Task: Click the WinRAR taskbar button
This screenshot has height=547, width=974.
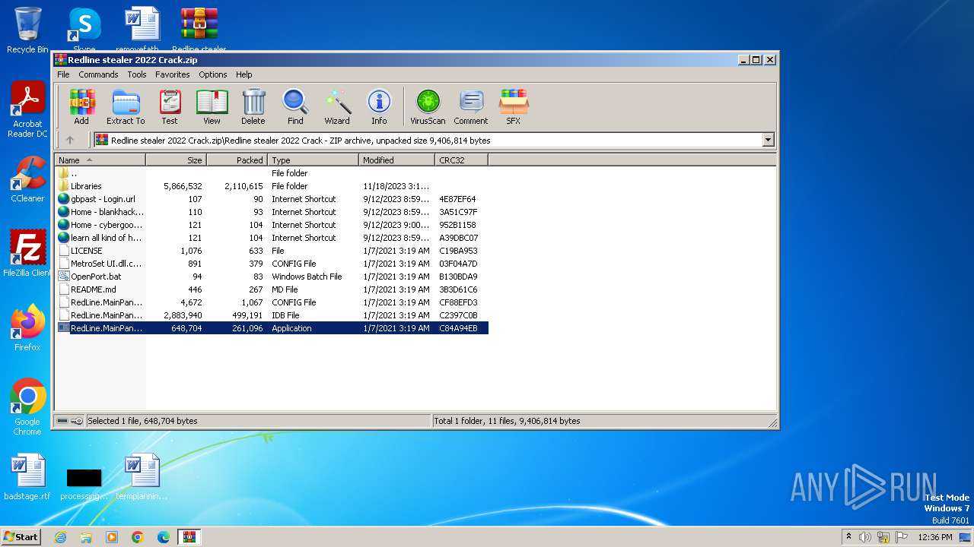Action: click(x=189, y=537)
